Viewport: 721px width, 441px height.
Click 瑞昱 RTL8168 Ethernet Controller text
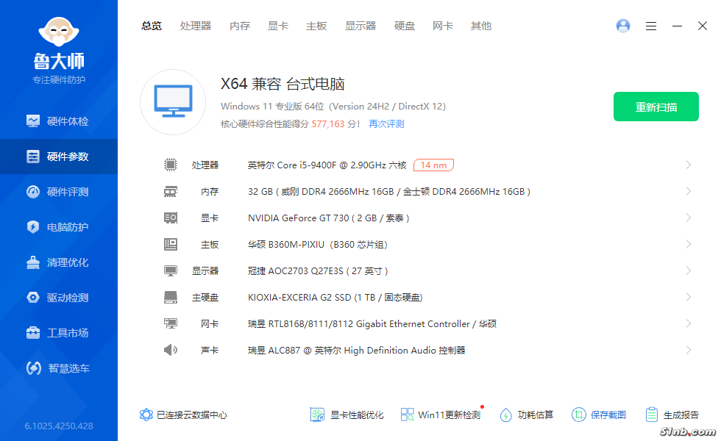(x=372, y=324)
